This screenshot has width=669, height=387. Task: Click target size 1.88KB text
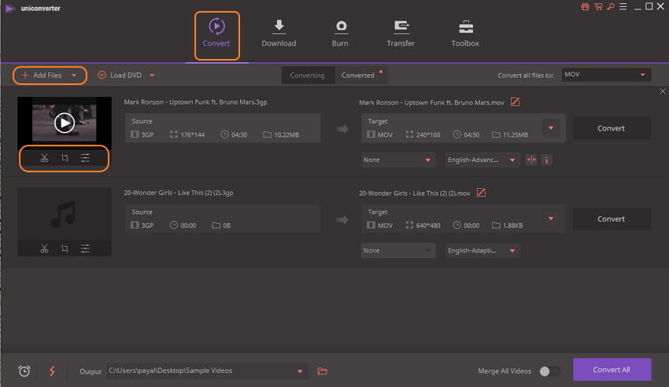coord(512,226)
